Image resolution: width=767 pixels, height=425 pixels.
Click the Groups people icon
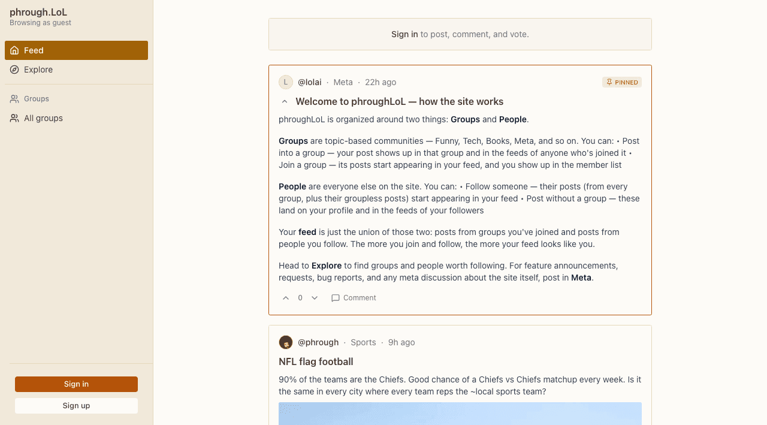13,98
